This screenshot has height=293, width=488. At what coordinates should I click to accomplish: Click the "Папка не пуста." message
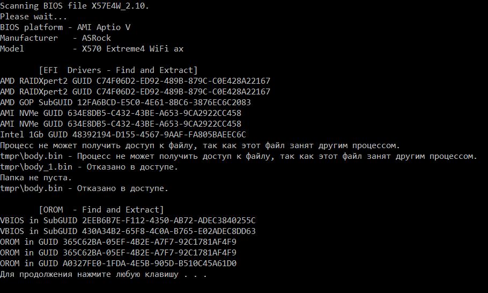pyautogui.click(x=36, y=178)
